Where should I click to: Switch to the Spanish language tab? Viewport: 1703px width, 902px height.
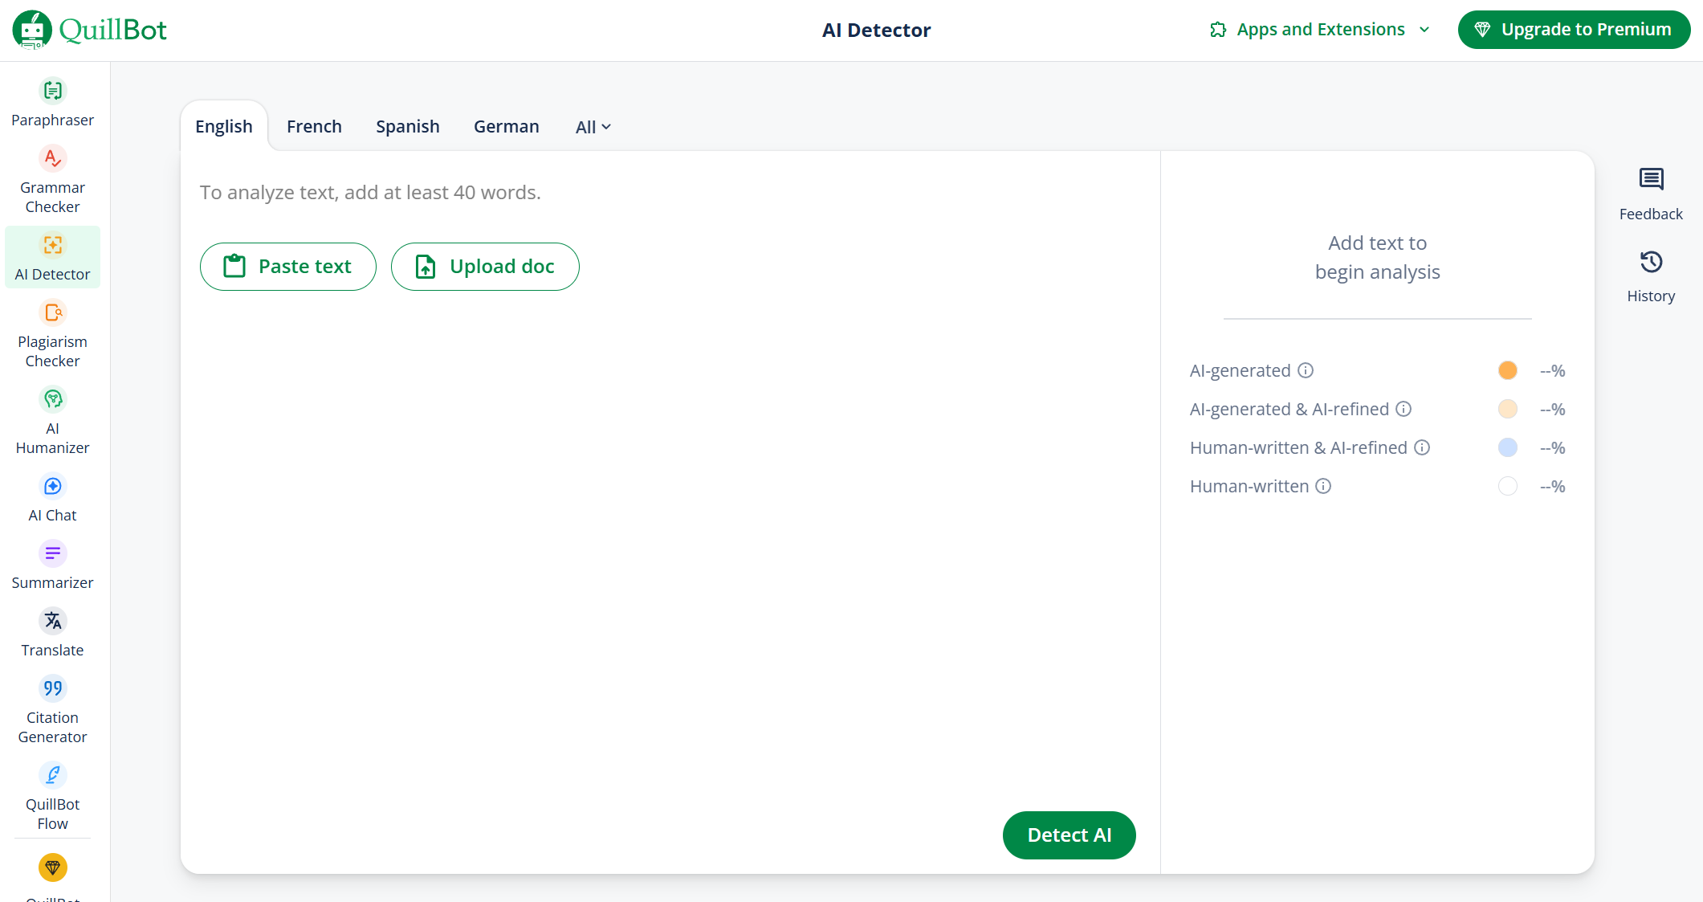408,126
